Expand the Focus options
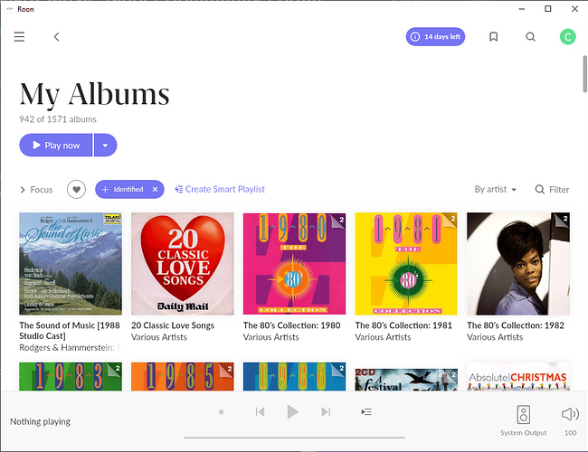This screenshot has width=588, height=452. coord(36,190)
